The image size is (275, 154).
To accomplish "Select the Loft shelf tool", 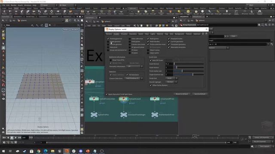I will click(x=10, y=12).
